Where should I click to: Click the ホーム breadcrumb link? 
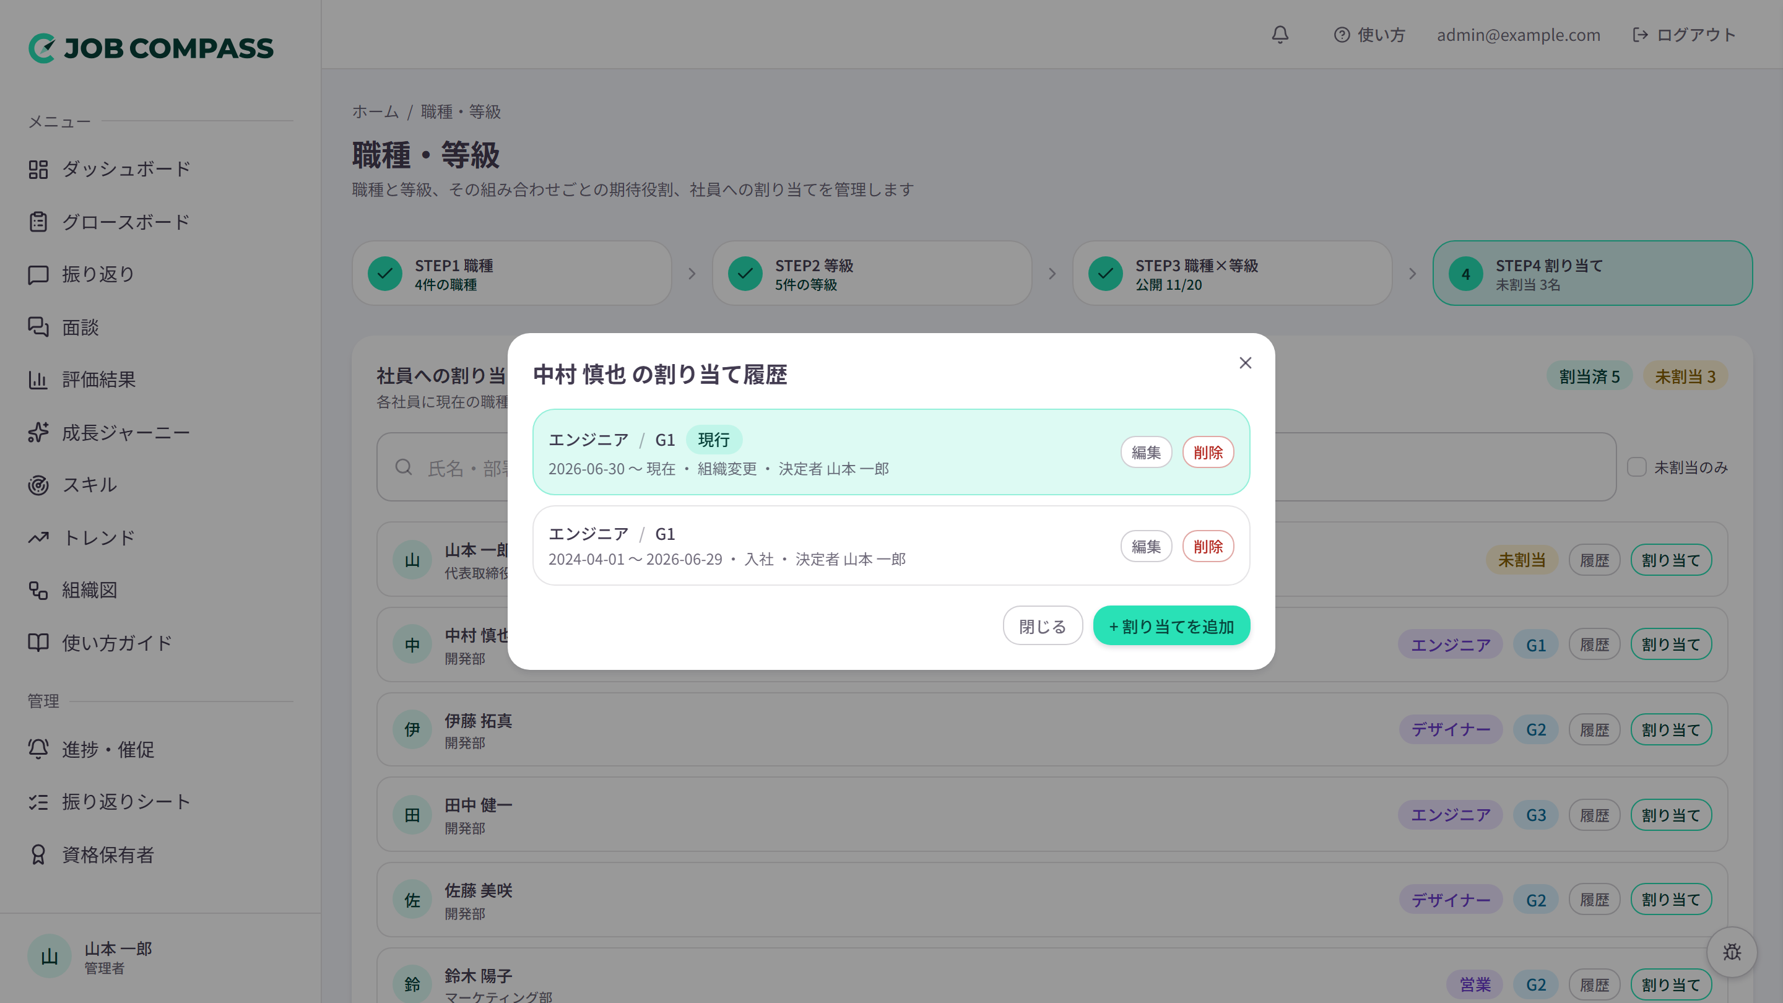pos(375,111)
